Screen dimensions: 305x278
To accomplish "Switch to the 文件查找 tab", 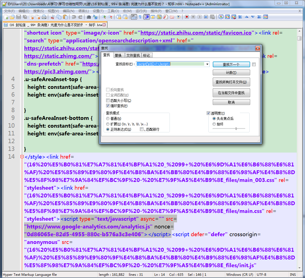I will coord(133,55).
